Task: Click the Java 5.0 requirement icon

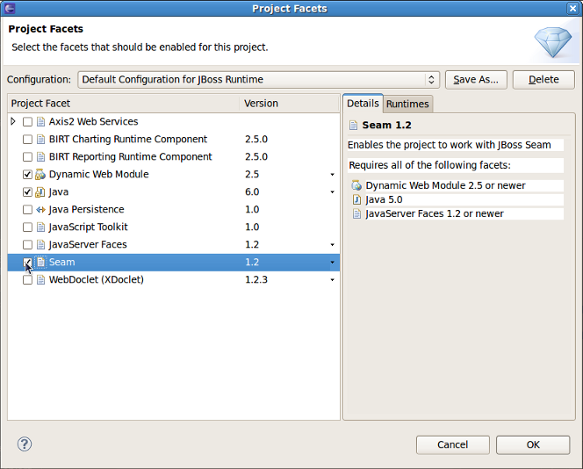Action: coord(356,199)
